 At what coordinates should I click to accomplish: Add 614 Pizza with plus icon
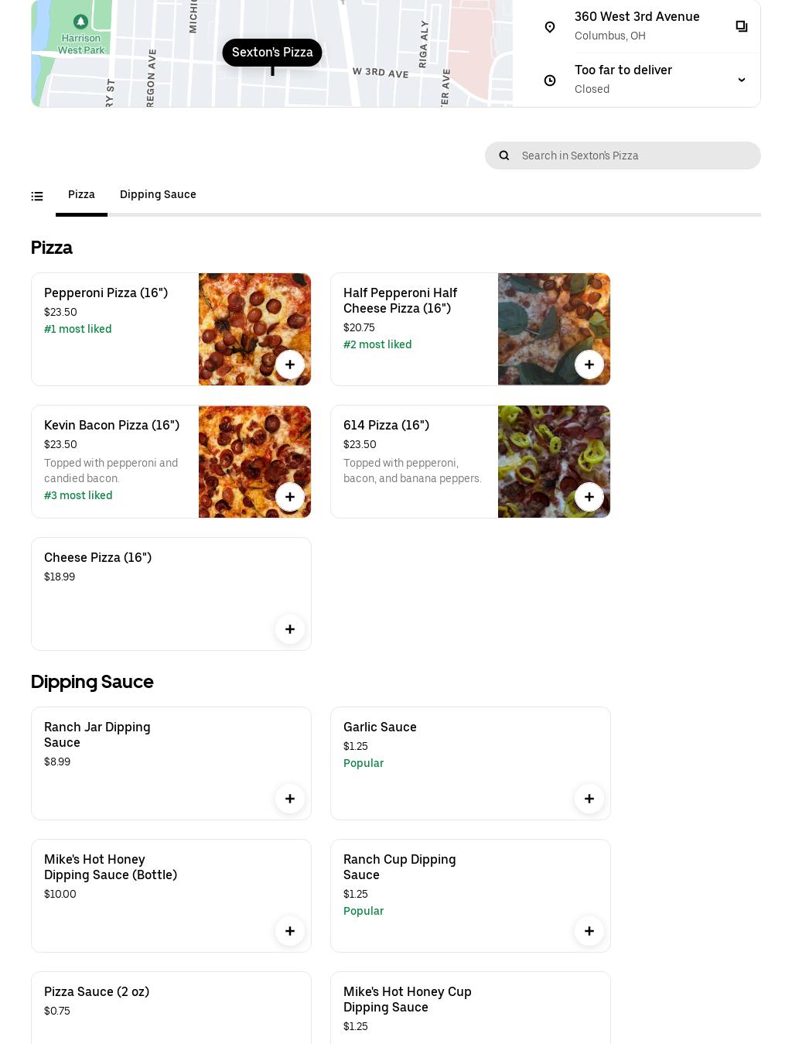tap(589, 497)
